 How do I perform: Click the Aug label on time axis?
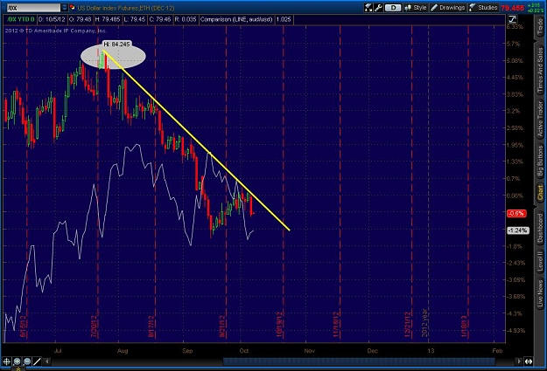[x=123, y=350]
